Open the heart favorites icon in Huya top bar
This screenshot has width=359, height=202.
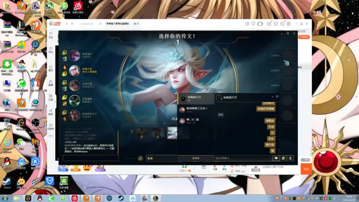[x=253, y=24]
